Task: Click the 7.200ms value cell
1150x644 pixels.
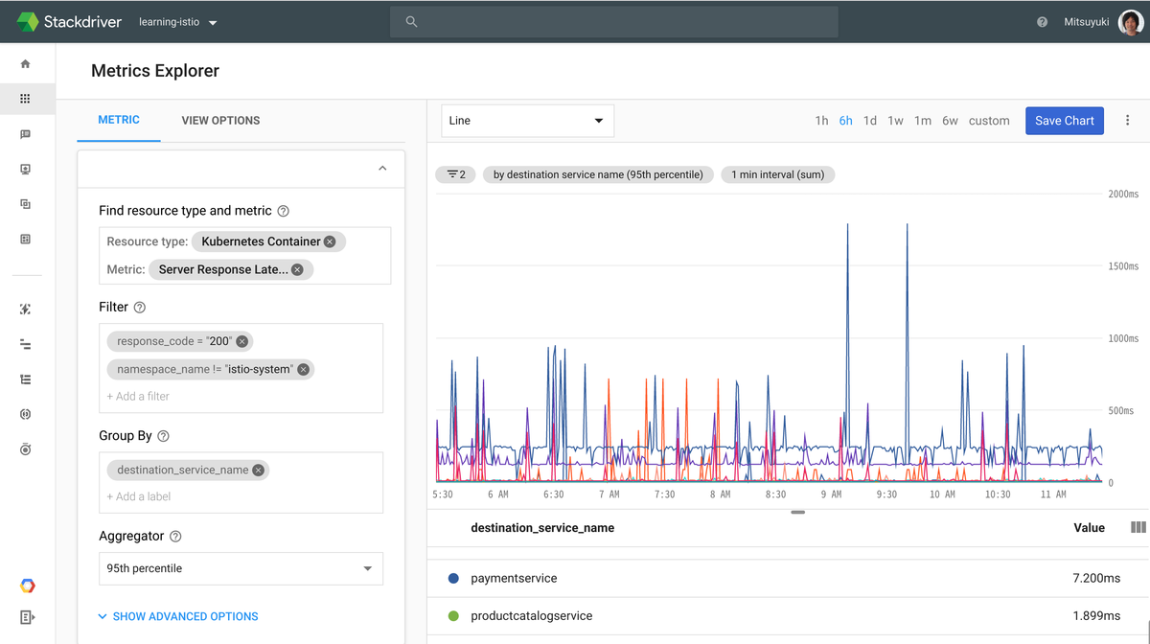Action: click(x=1096, y=579)
